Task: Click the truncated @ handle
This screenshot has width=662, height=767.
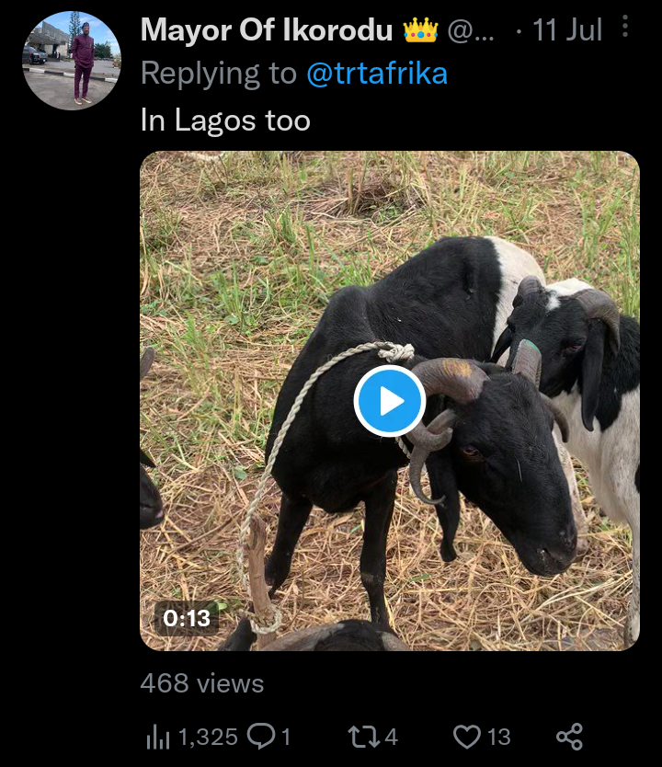Action: pyautogui.click(x=471, y=30)
